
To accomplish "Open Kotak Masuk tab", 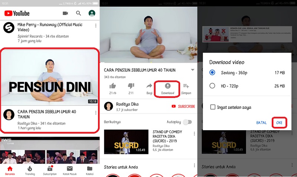I will pyautogui.click(x=70, y=171).
